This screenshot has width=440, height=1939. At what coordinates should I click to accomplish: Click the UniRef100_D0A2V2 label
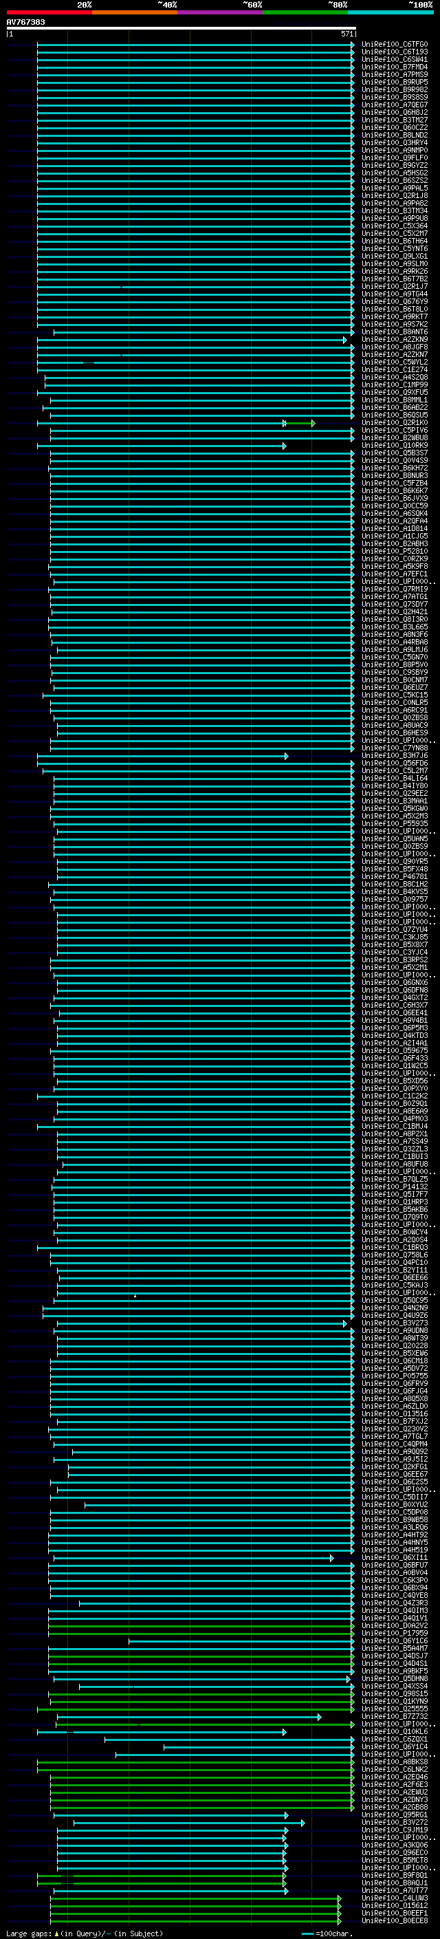[x=395, y=1625]
